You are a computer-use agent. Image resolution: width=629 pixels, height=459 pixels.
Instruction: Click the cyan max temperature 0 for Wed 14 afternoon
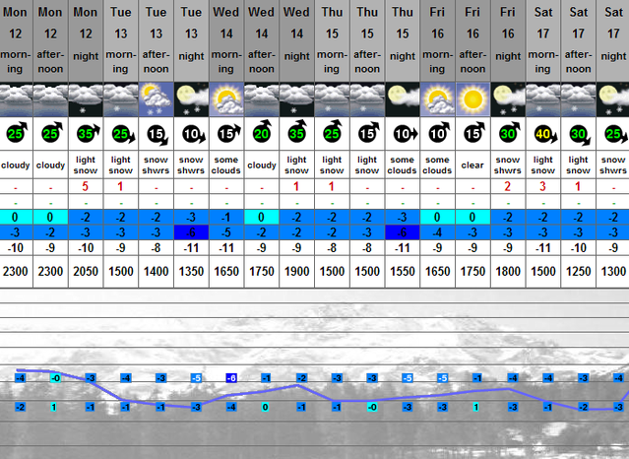262,218
